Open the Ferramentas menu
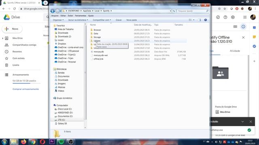Viewport: 259px width, 145px height. 81,16
